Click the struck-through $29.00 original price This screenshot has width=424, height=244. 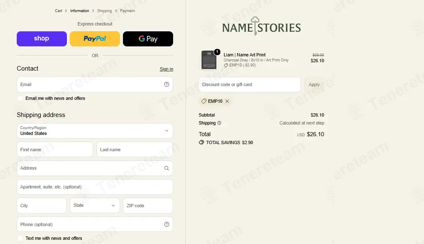[x=318, y=55]
